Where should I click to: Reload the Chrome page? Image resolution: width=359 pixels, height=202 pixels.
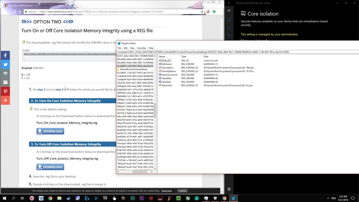point(15,12)
